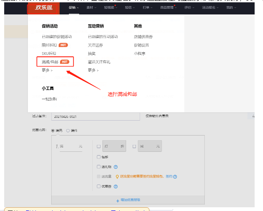Screen dimensions: 263x211
Task: Open the 打单 navigation dropdown
Action: [148, 8]
